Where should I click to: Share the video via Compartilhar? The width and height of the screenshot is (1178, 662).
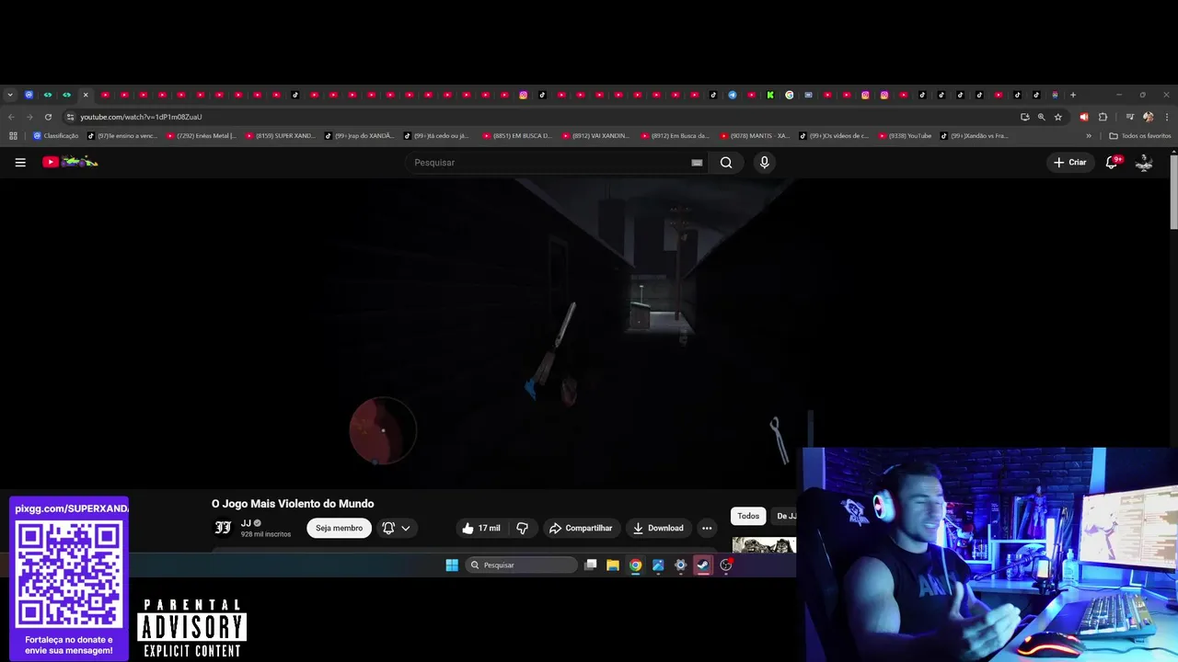coord(581,528)
